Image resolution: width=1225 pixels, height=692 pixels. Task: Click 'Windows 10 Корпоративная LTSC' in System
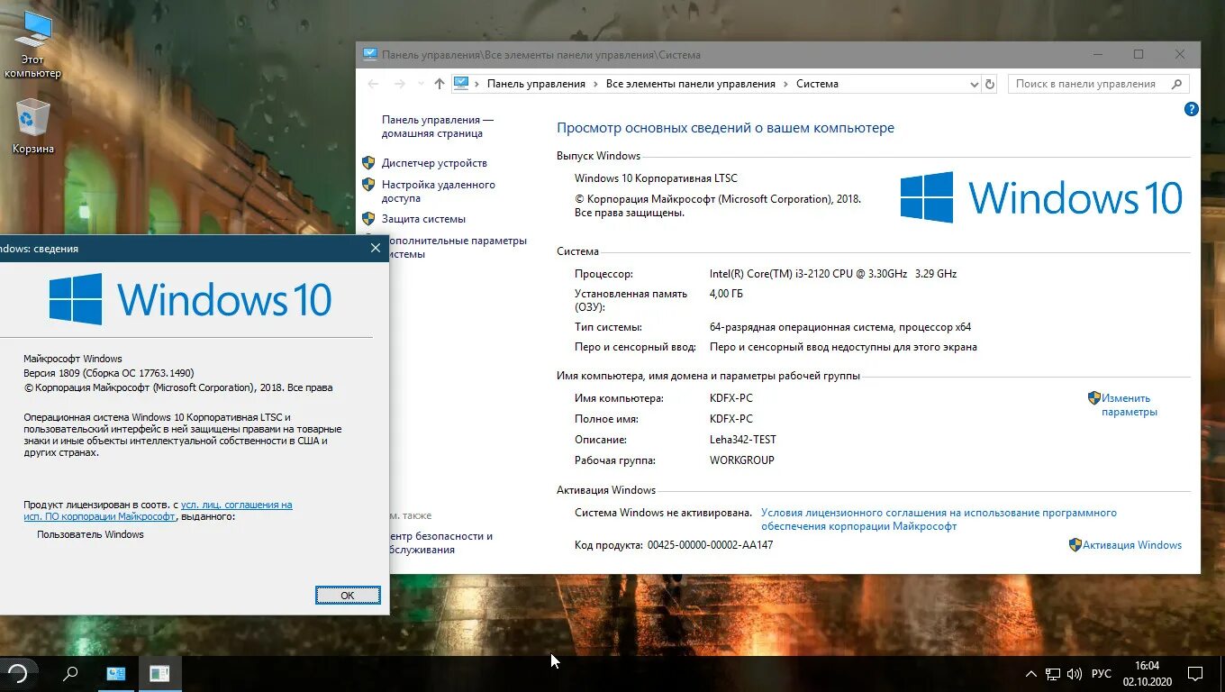656,178
